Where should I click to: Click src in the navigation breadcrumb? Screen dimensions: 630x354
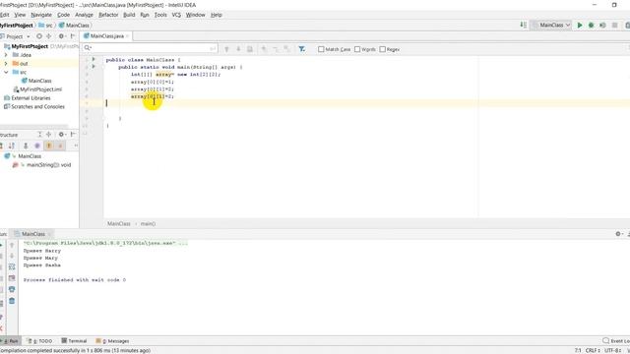point(46,26)
